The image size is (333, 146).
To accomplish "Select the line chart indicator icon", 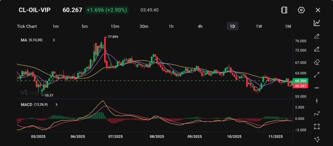I will [x=317, y=23].
